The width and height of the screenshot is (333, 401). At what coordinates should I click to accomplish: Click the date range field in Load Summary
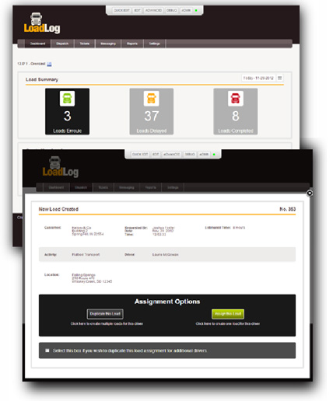pyautogui.click(x=258, y=78)
